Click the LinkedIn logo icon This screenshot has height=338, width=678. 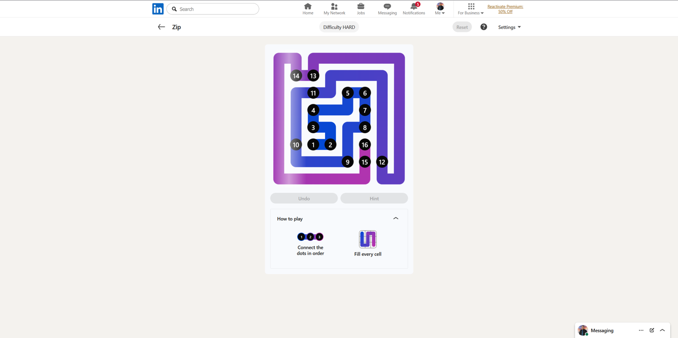click(x=158, y=9)
